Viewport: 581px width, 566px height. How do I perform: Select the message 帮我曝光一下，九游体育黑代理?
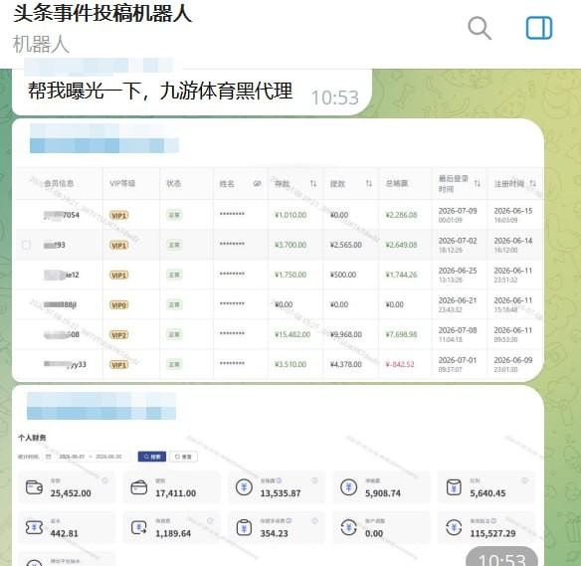tap(160, 92)
